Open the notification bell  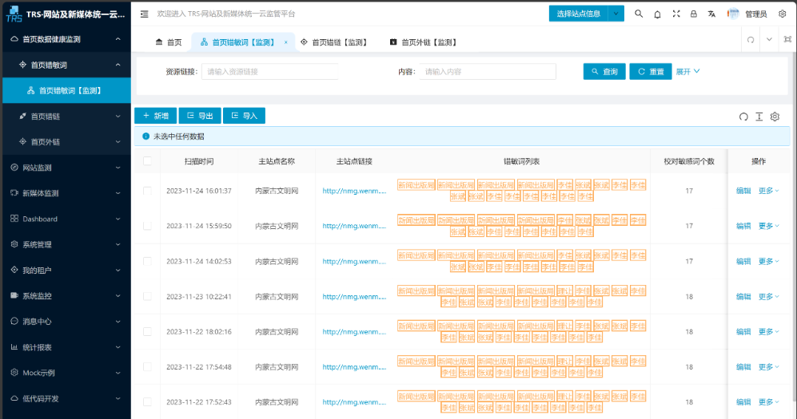click(657, 14)
